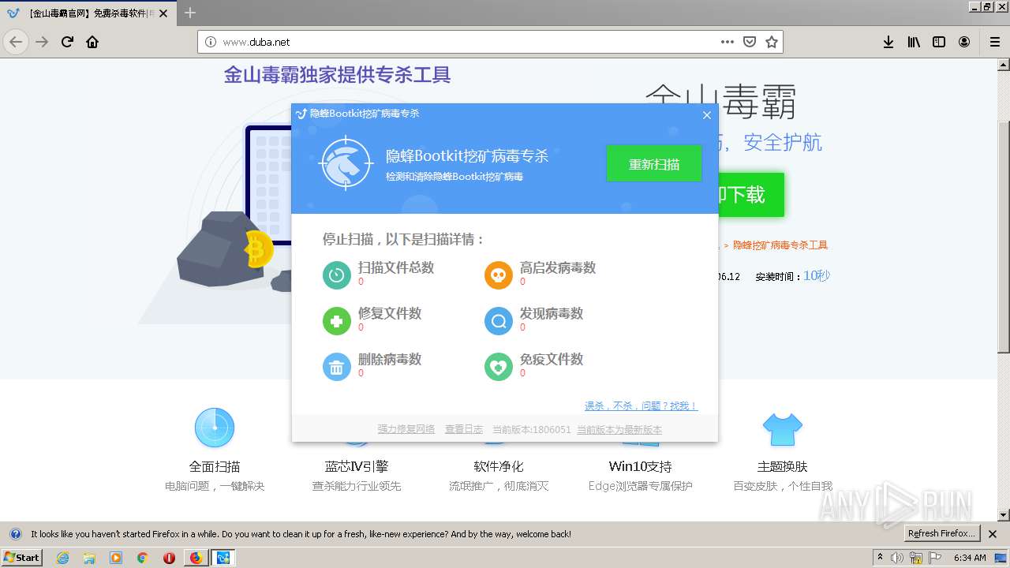Click the 扫描文件总数 label

[x=396, y=267]
